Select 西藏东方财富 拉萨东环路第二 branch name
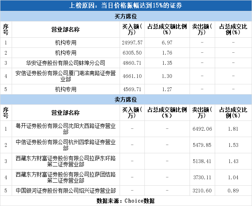252x206 pixels. pos(65,161)
